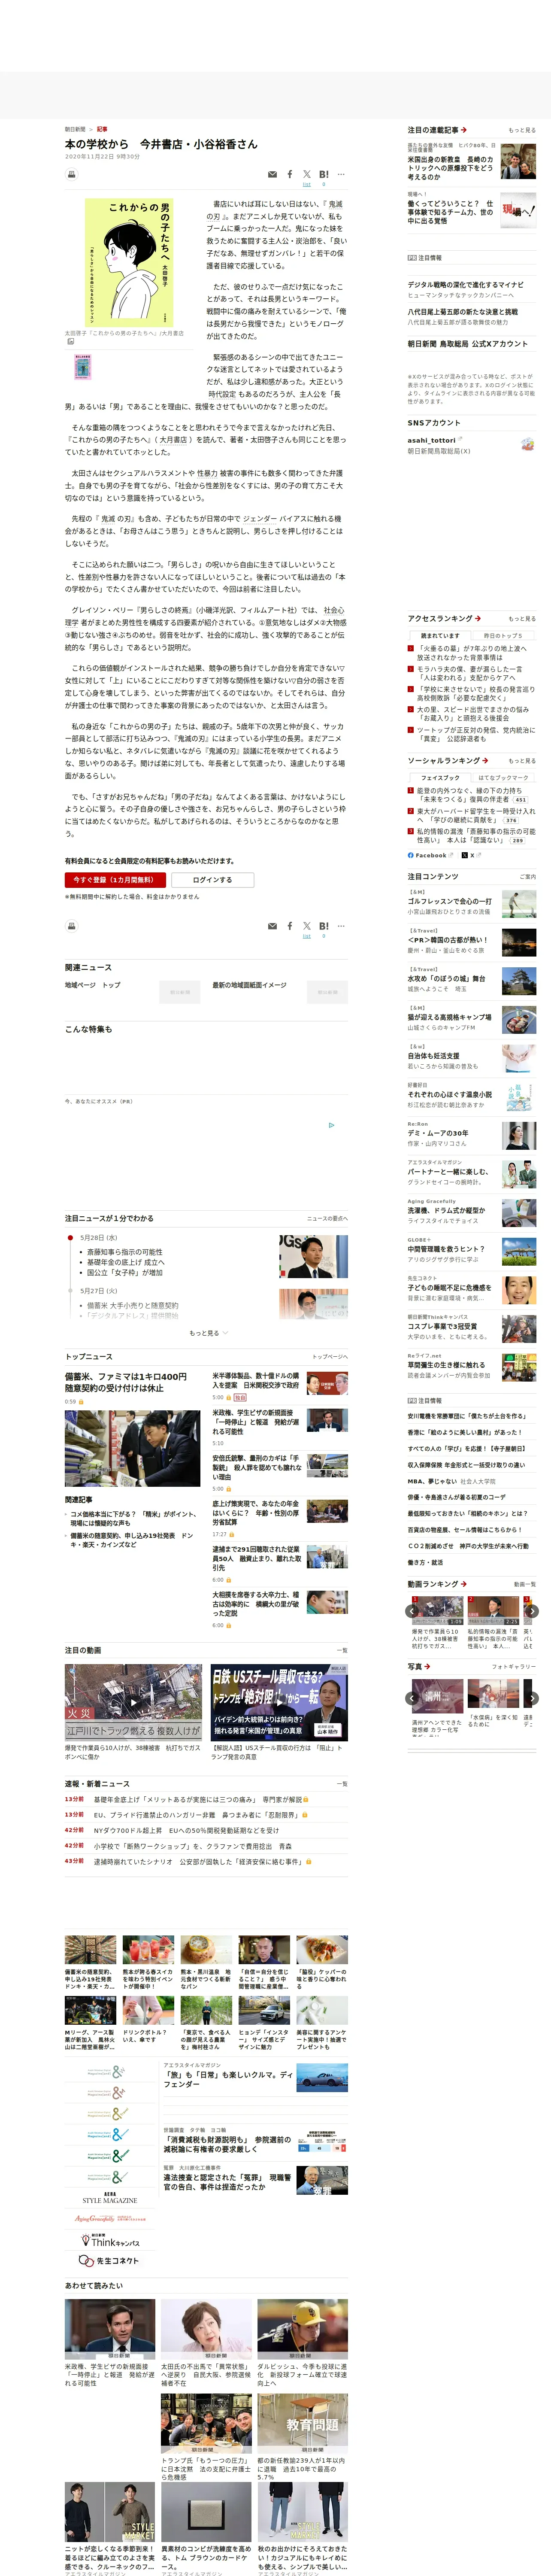Click the ログインする button

tap(212, 880)
